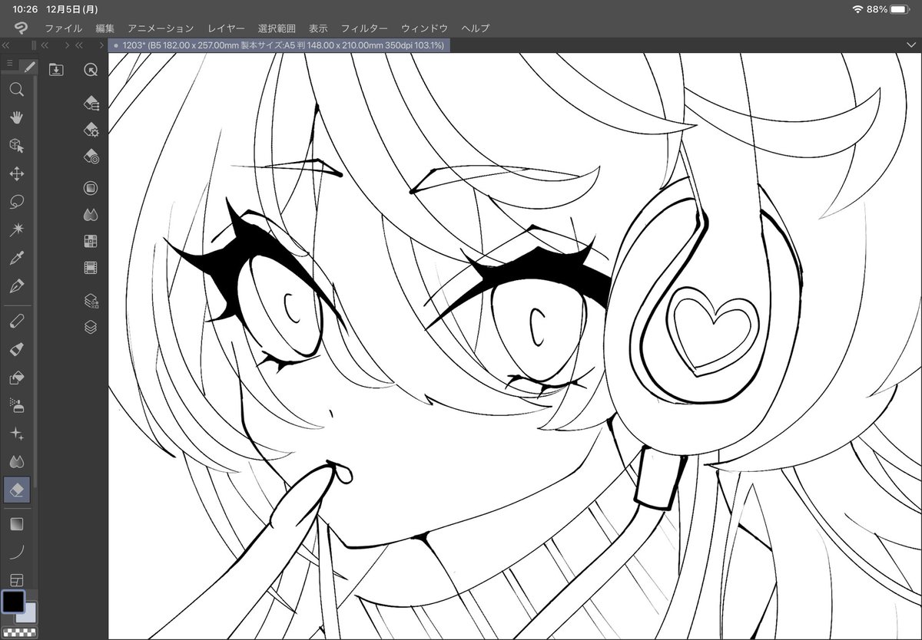Tap the 10:26 clock in status bar
The width and height of the screenshot is (922, 640).
(x=25, y=8)
